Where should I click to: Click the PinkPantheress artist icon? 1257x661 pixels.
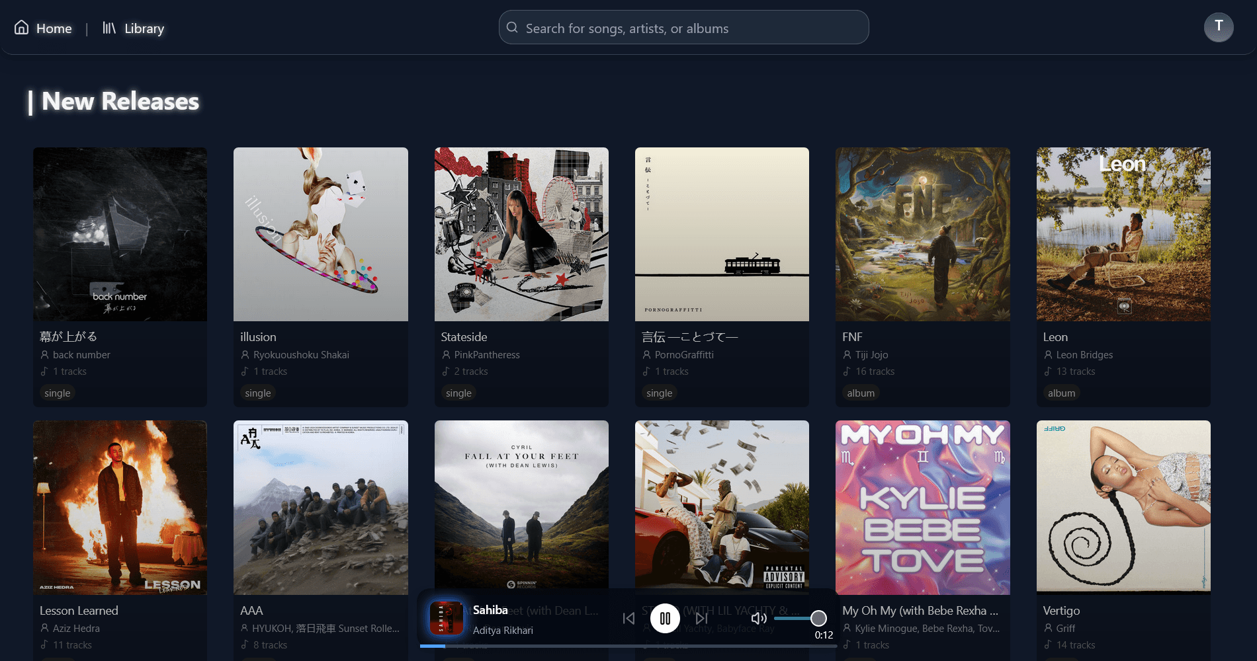(x=446, y=355)
